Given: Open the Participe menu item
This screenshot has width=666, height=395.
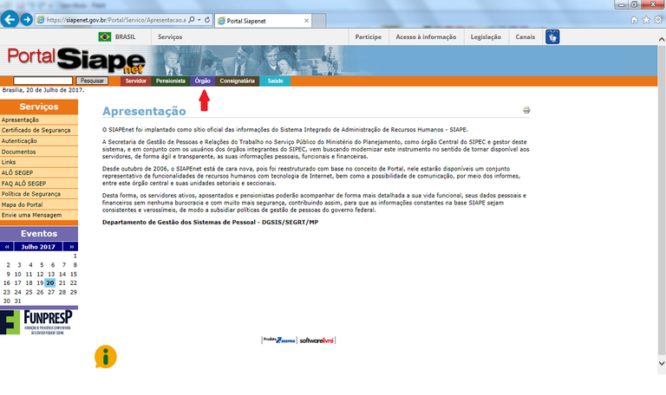Looking at the screenshot, I should 369,37.
